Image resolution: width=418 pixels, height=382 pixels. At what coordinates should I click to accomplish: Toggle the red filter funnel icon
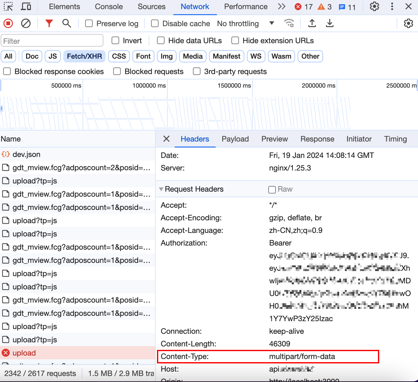pyautogui.click(x=49, y=23)
